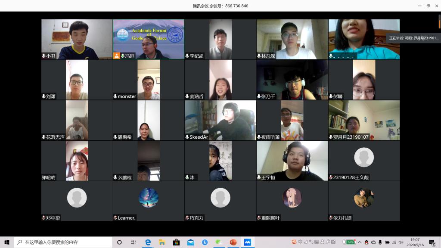The height and width of the screenshot is (248, 441).
Task: Open WeChat from the taskbar
Action: tap(219, 242)
